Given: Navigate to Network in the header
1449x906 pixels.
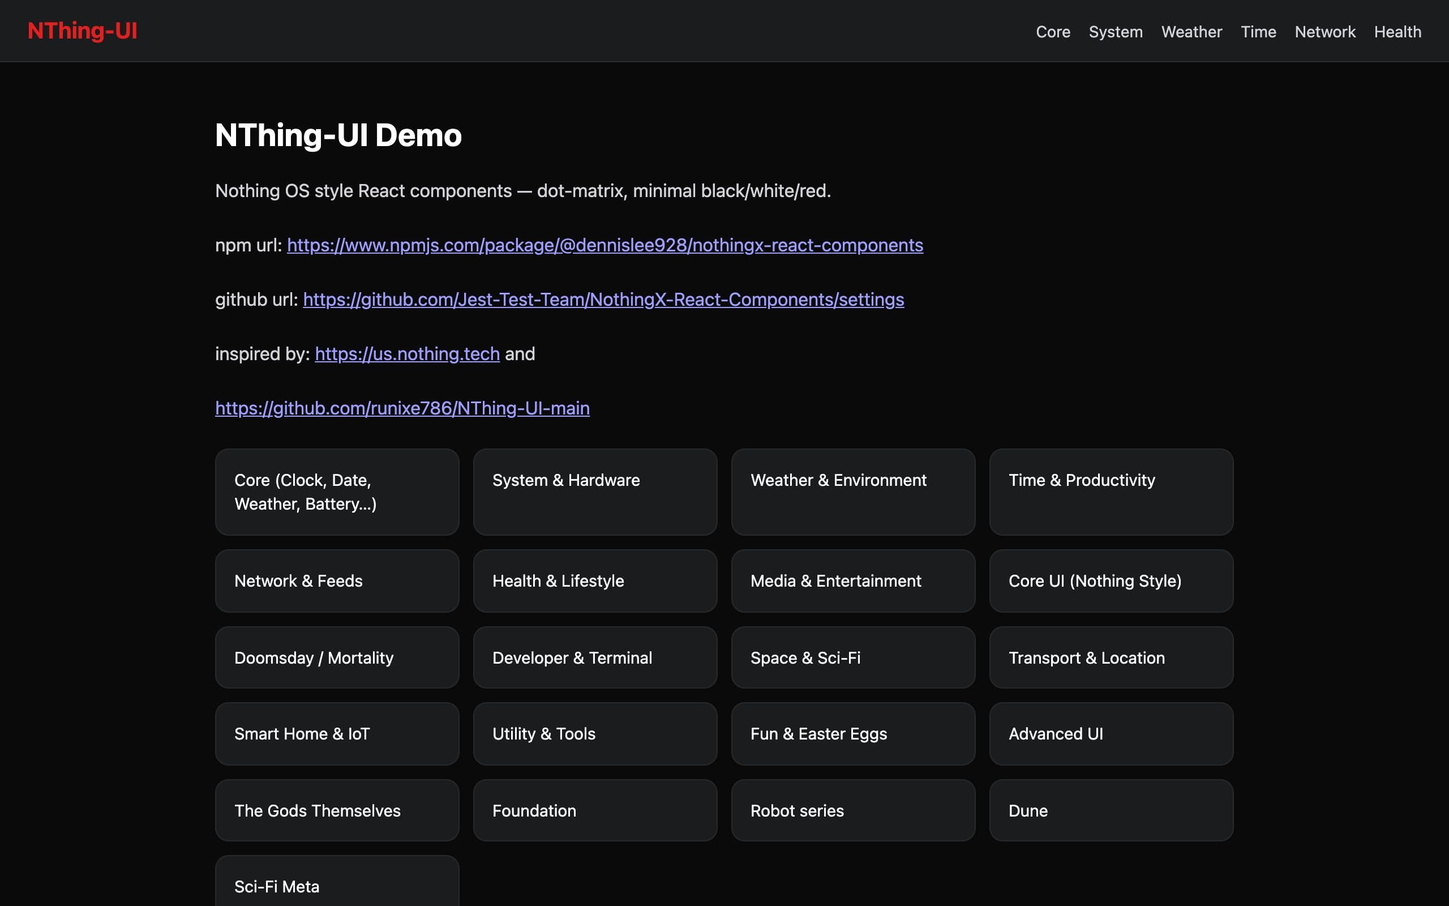Looking at the screenshot, I should (1325, 32).
